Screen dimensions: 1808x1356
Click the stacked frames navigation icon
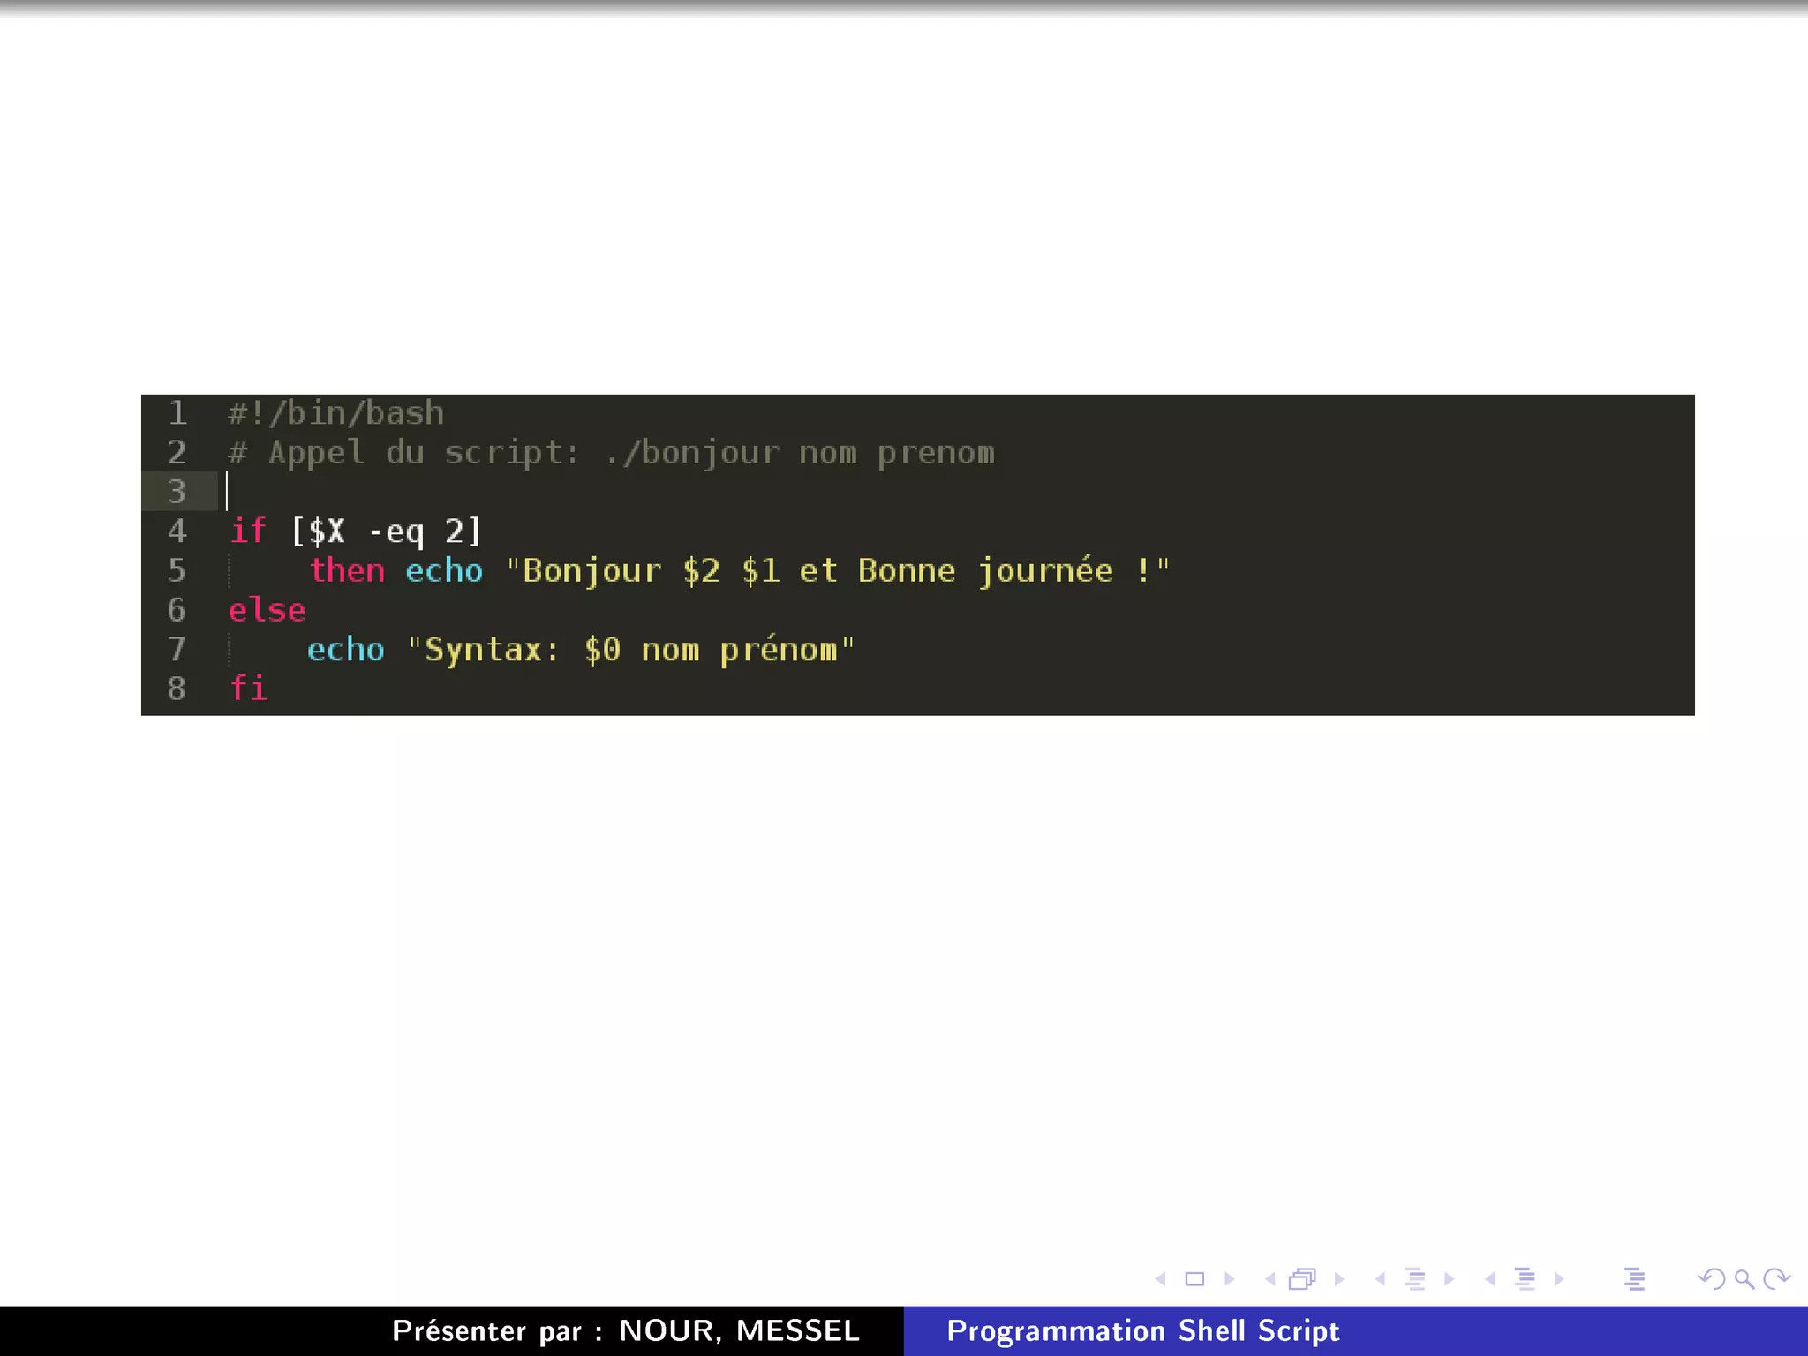click(1303, 1278)
